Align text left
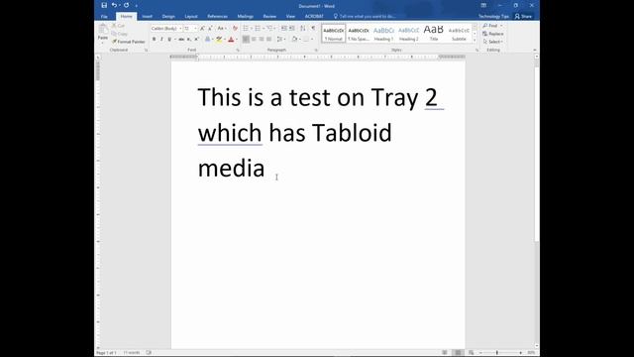Image resolution: width=634 pixels, height=357 pixels. click(x=246, y=40)
